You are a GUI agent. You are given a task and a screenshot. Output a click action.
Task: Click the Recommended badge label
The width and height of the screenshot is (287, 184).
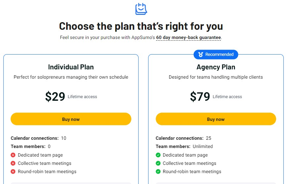(219, 55)
